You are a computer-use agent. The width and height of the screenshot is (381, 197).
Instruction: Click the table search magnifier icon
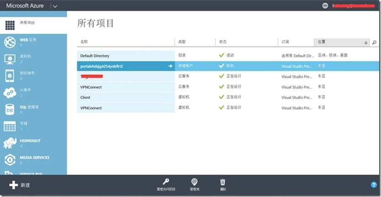(374, 43)
